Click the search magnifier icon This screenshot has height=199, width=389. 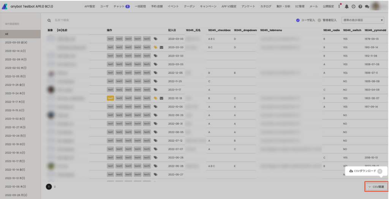[49, 20]
